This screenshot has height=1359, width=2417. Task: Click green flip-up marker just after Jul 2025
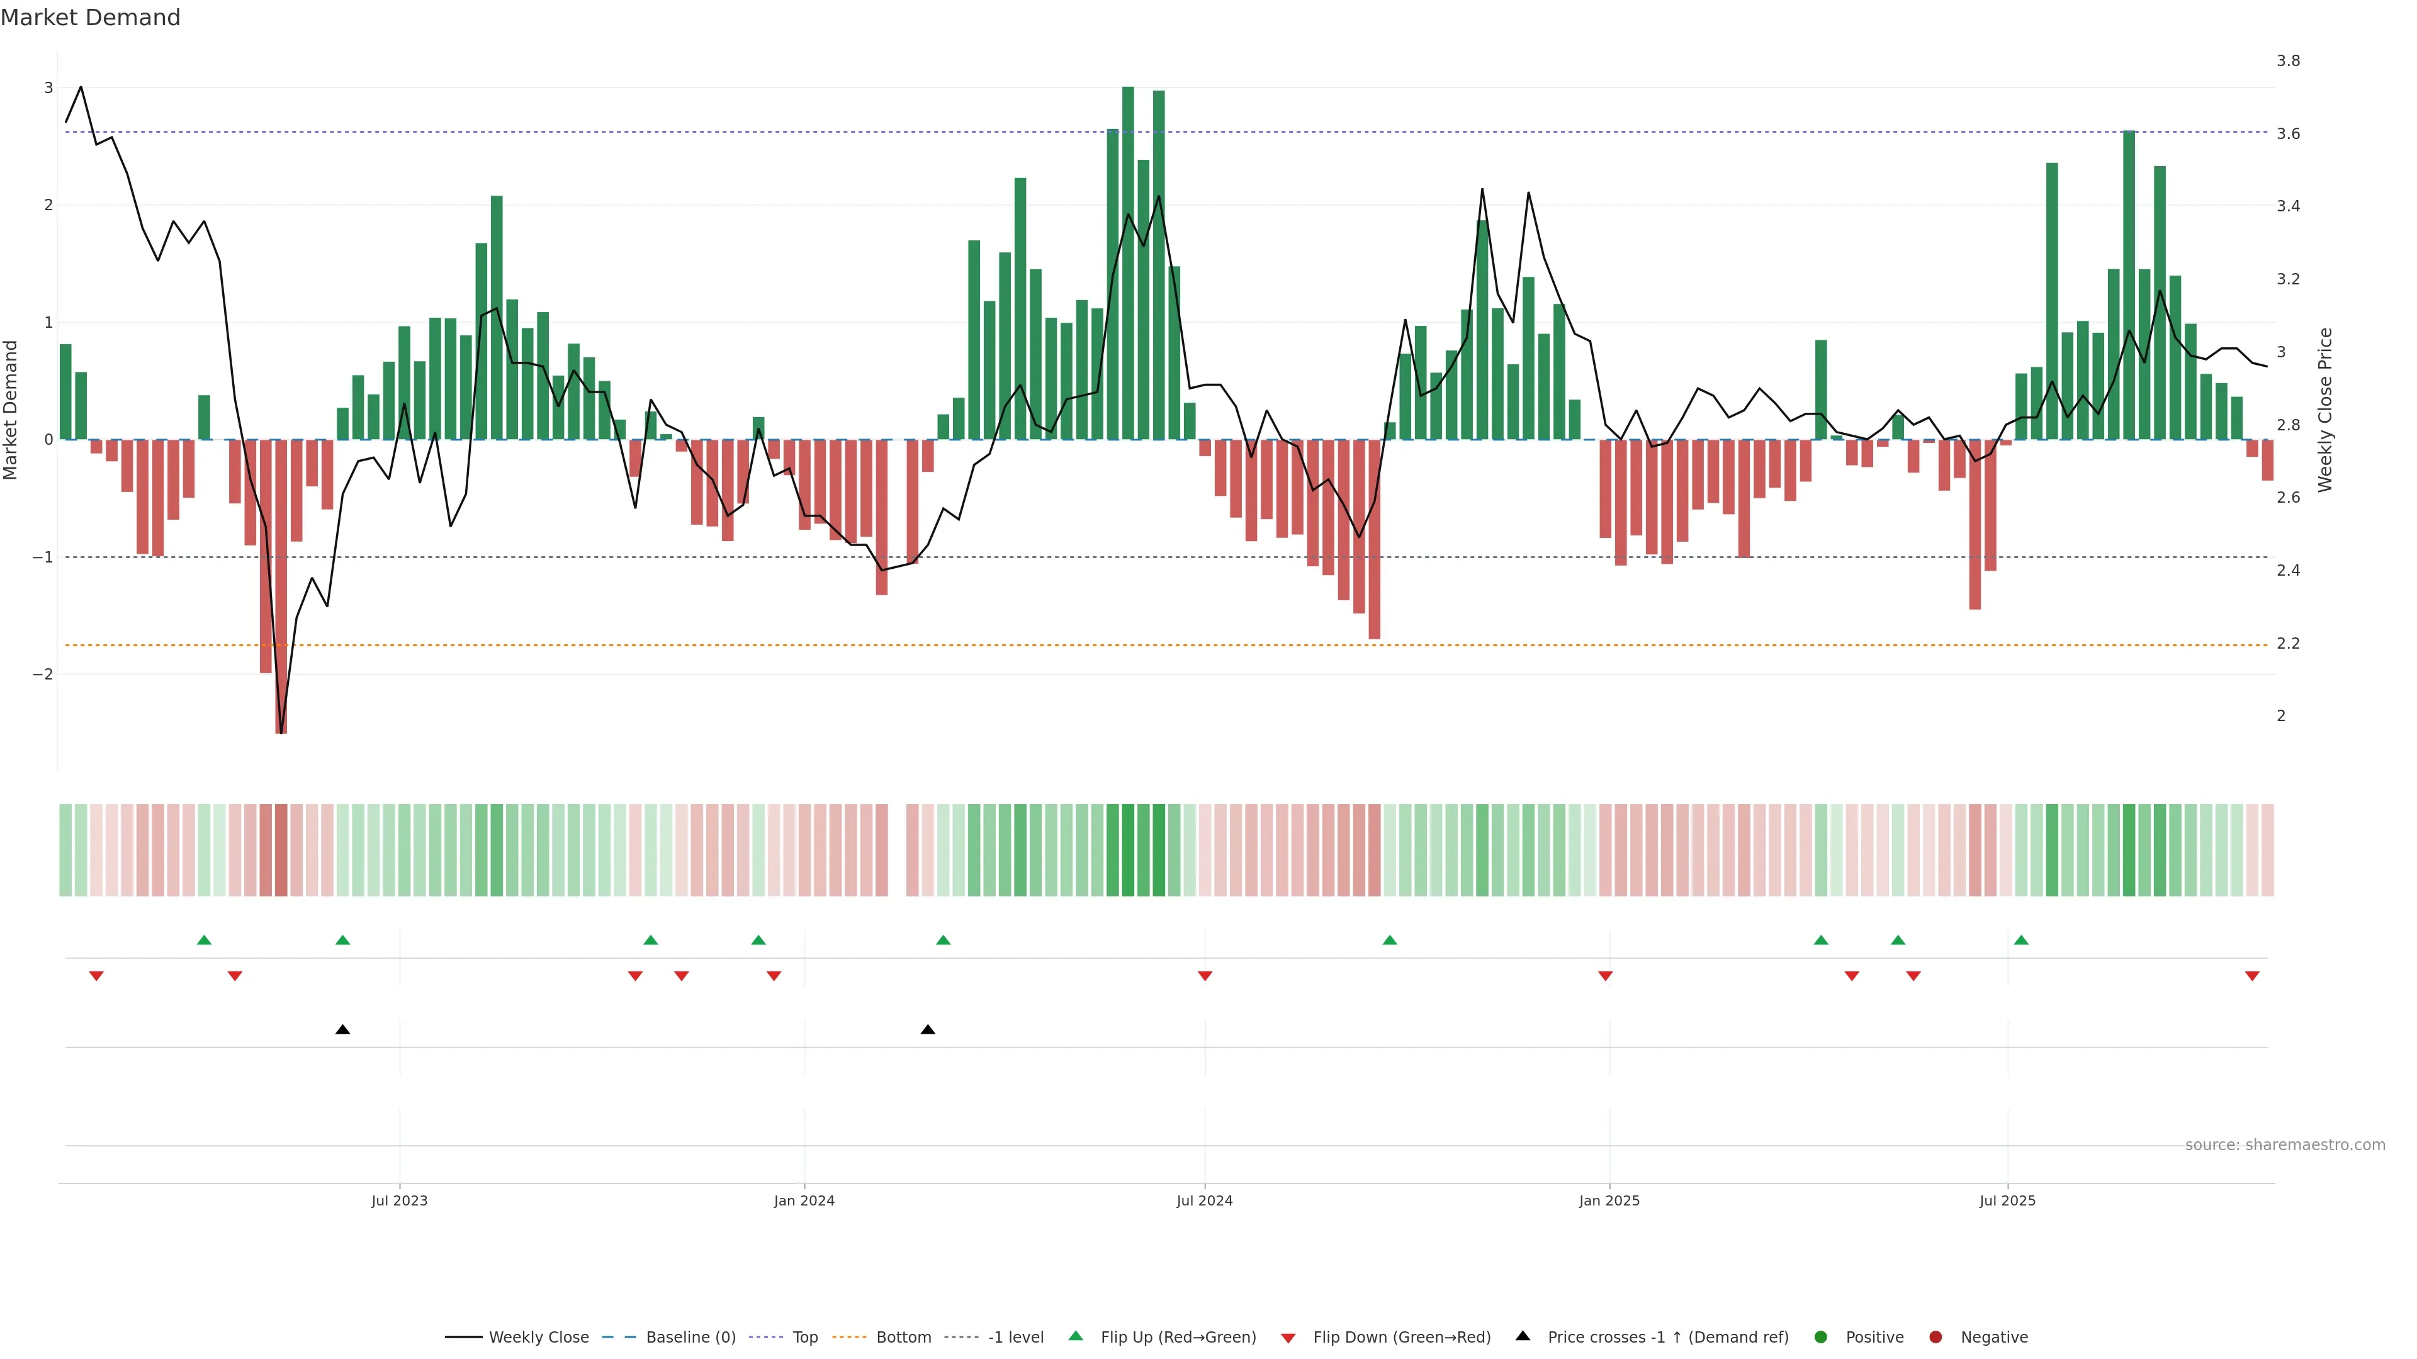point(2021,940)
